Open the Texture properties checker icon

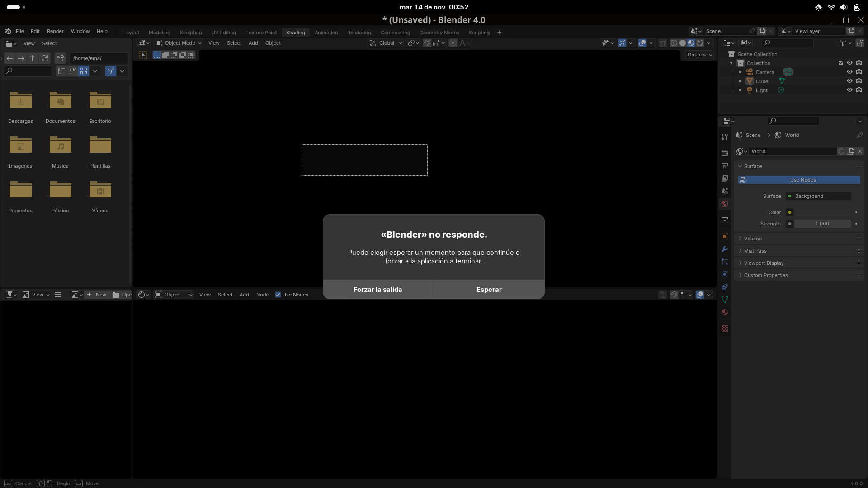725,328
